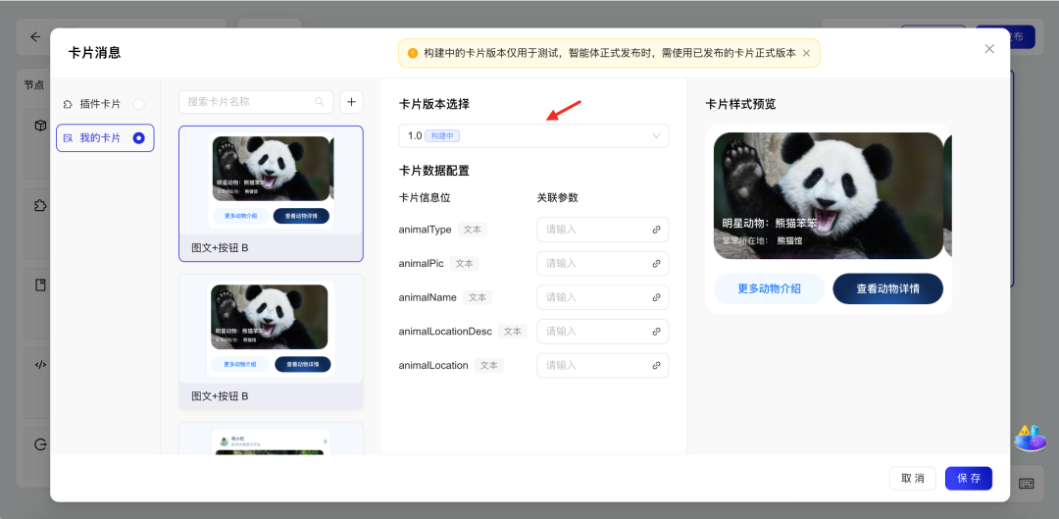Open the assistant mascot icon at the right
The image size is (1059, 519).
(x=1030, y=439)
